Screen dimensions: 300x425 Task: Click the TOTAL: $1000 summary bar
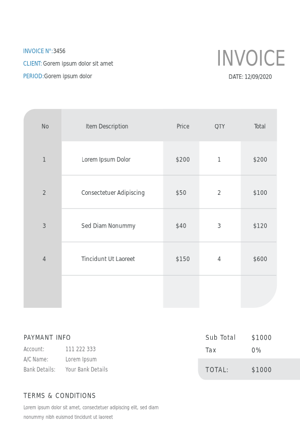click(249, 369)
